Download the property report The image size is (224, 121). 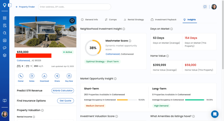44,76
